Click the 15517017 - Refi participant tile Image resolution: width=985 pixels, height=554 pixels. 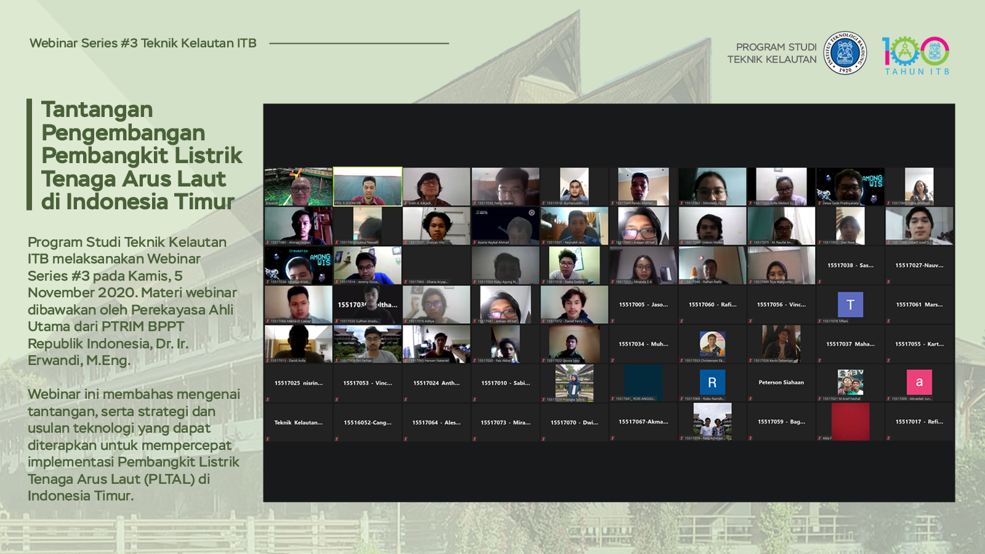coord(919,422)
